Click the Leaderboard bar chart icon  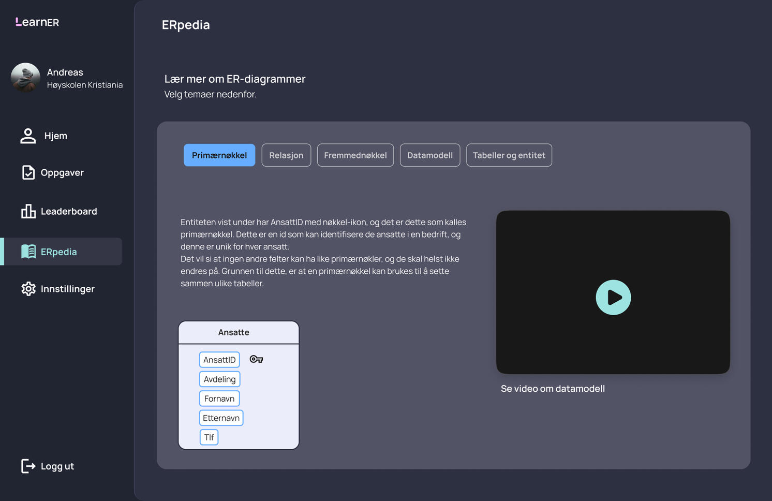tap(28, 211)
